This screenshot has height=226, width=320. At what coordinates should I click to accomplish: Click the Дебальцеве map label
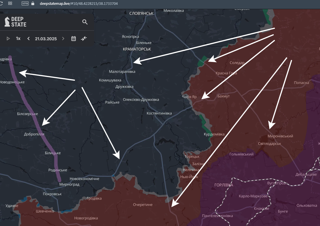pos(306,175)
